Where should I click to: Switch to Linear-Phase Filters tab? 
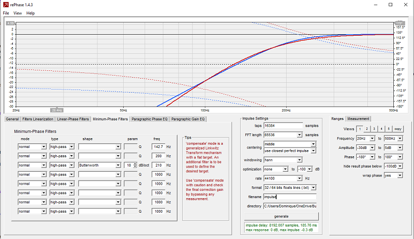point(73,119)
